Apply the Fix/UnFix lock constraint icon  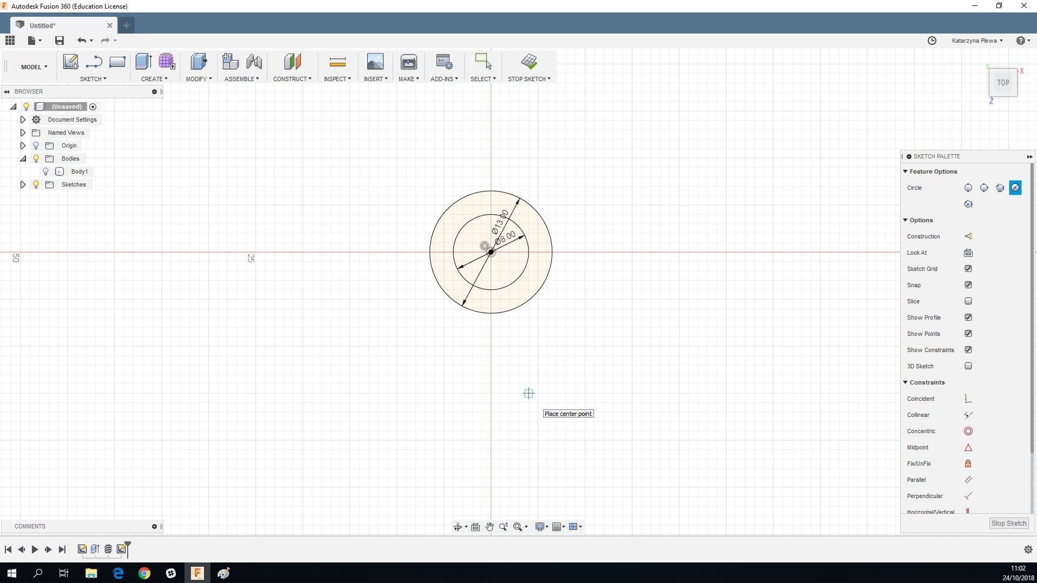[968, 463]
